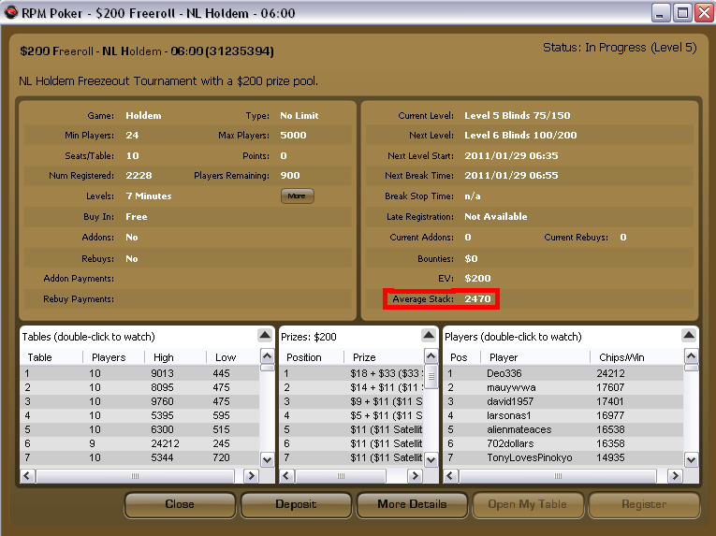This screenshot has width=716, height=536.
Task: Select player Deo336 in the Players list
Action: coord(563,373)
